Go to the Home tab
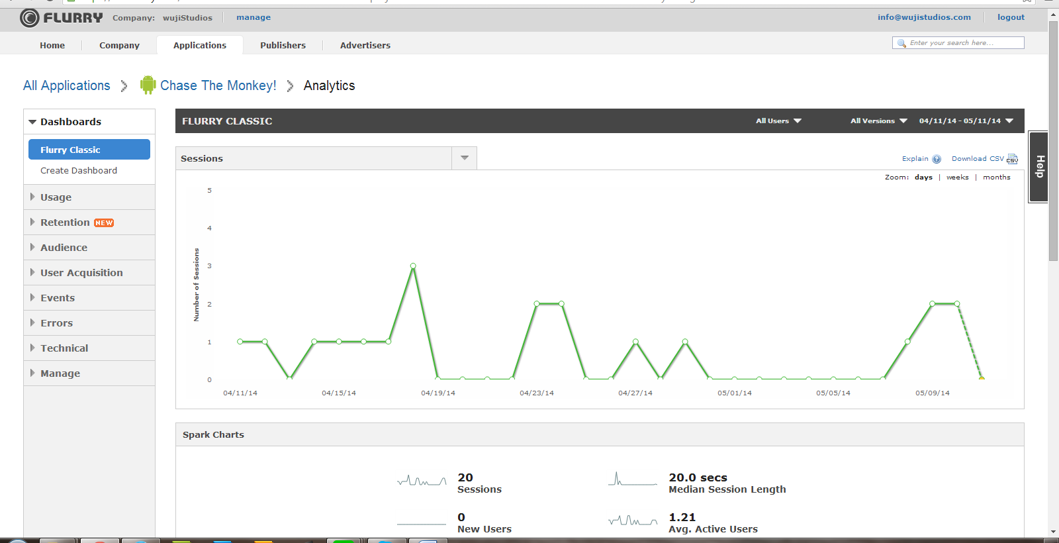This screenshot has width=1059, height=543. pyautogui.click(x=52, y=45)
